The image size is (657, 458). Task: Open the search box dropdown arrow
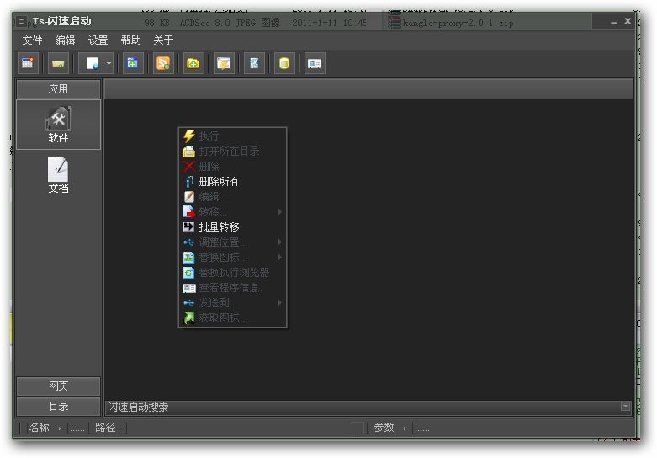tap(626, 407)
